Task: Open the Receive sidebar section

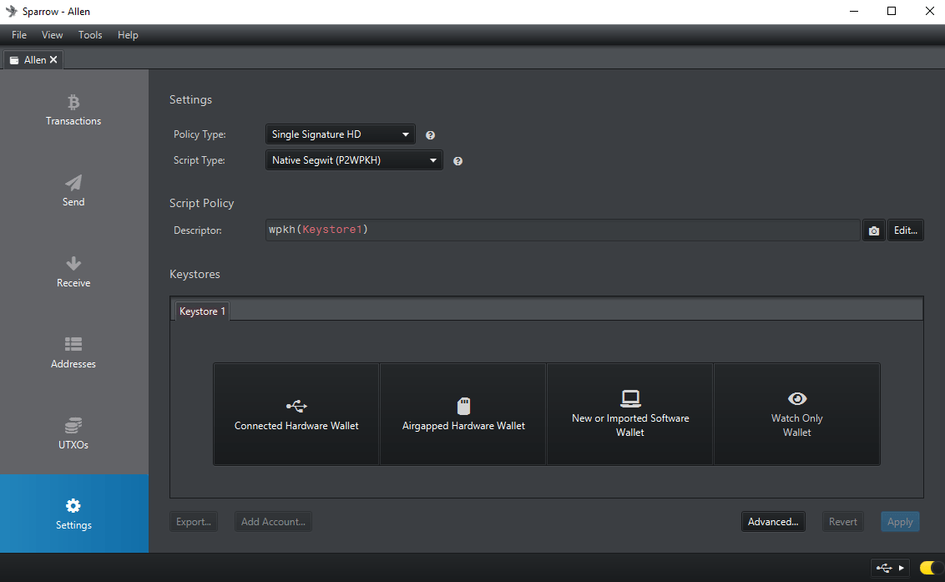Action: (73, 271)
